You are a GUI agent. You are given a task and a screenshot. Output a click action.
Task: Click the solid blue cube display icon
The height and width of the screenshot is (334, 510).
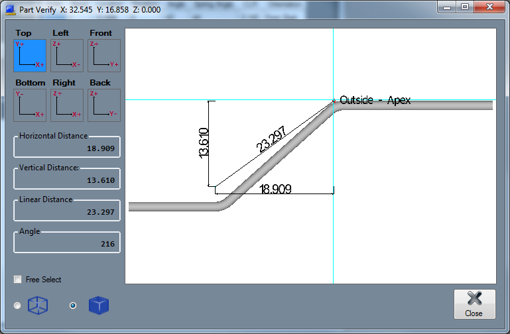click(x=99, y=306)
